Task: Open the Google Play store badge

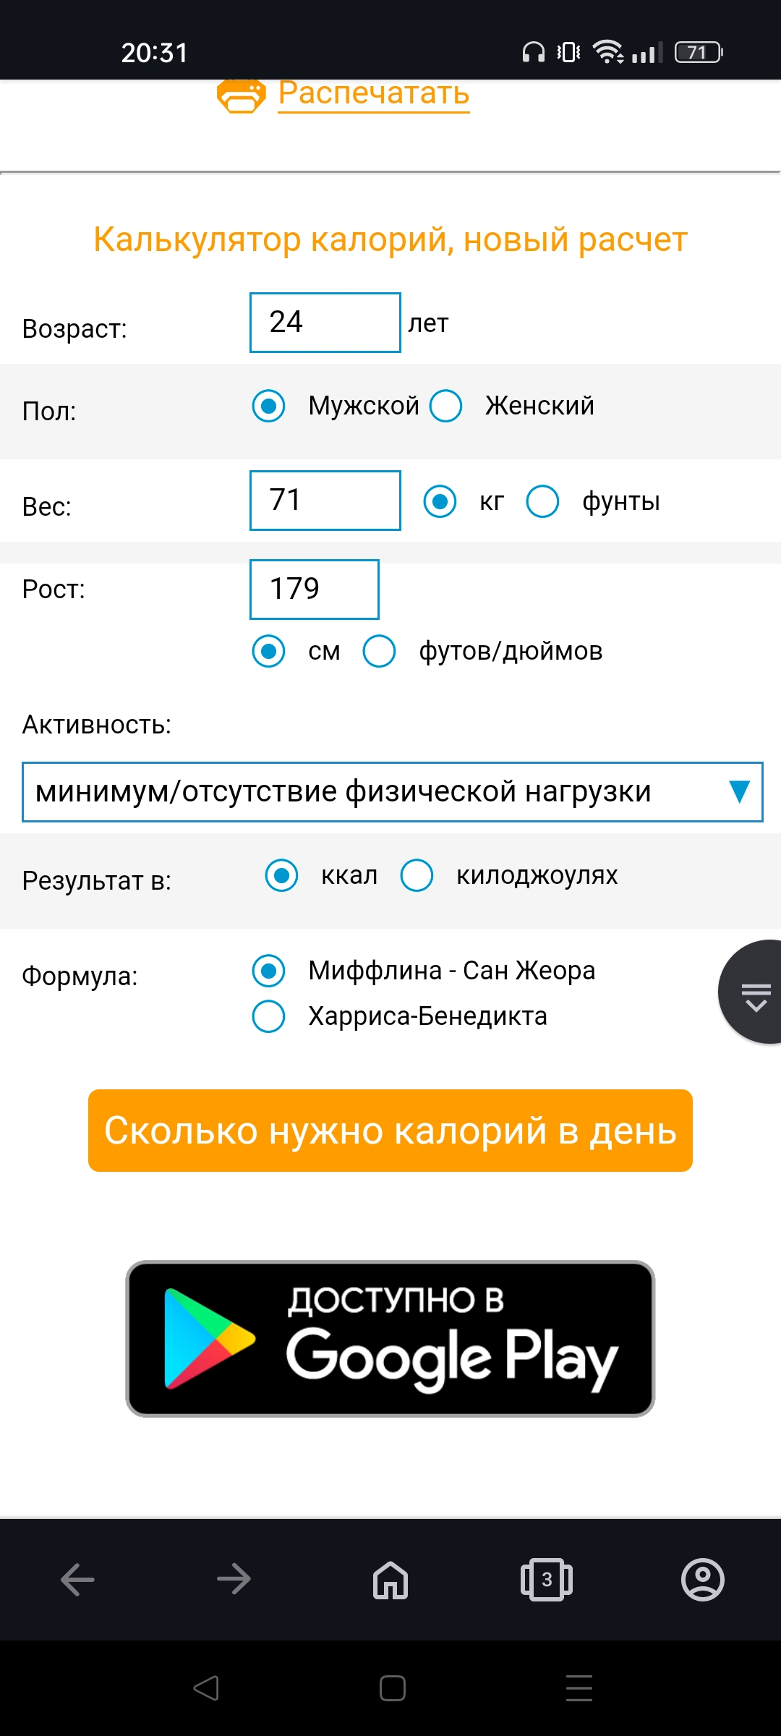Action: (390, 1338)
